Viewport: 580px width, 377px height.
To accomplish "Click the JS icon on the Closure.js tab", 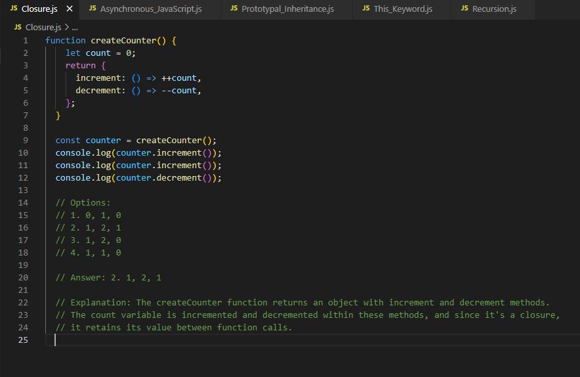I will (14, 9).
